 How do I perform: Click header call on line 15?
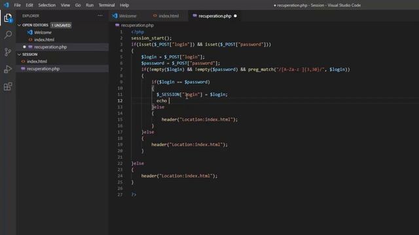[199, 119]
